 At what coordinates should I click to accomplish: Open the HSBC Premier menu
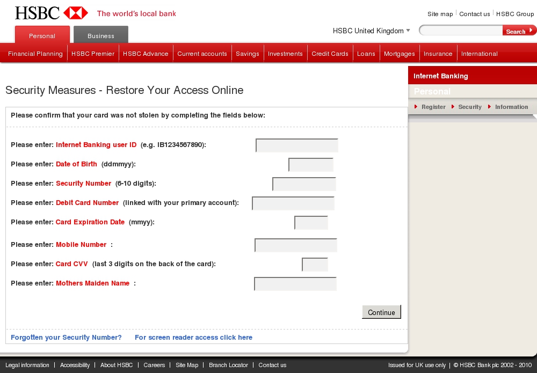pos(93,54)
